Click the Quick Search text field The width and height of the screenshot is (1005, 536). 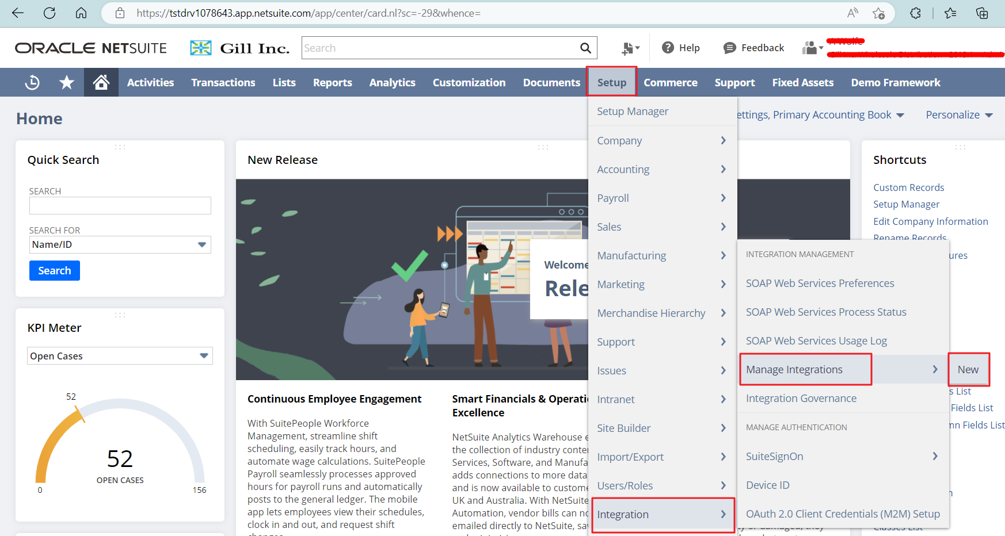coord(120,206)
